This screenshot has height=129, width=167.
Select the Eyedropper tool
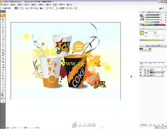(x=3, y=70)
